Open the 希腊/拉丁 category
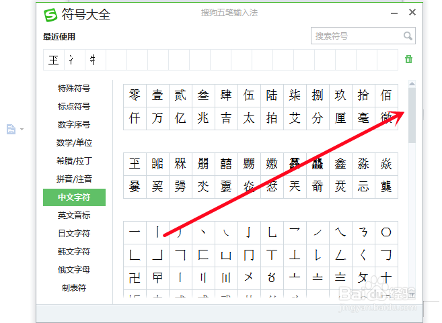Image resolution: width=442 pixels, height=323 pixels. (74, 161)
